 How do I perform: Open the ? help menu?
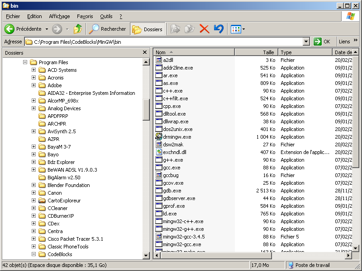tap(121, 16)
